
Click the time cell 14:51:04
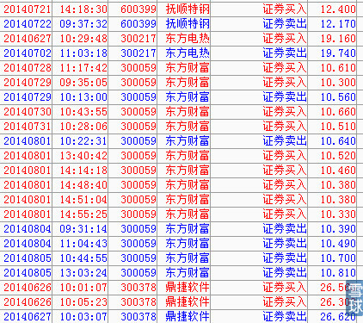(x=83, y=200)
